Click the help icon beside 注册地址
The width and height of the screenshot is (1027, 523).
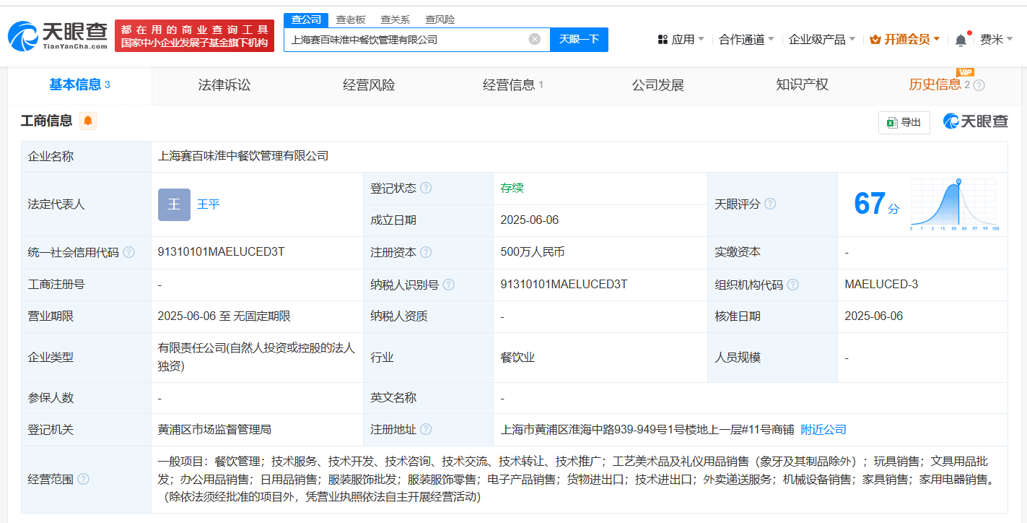point(426,429)
